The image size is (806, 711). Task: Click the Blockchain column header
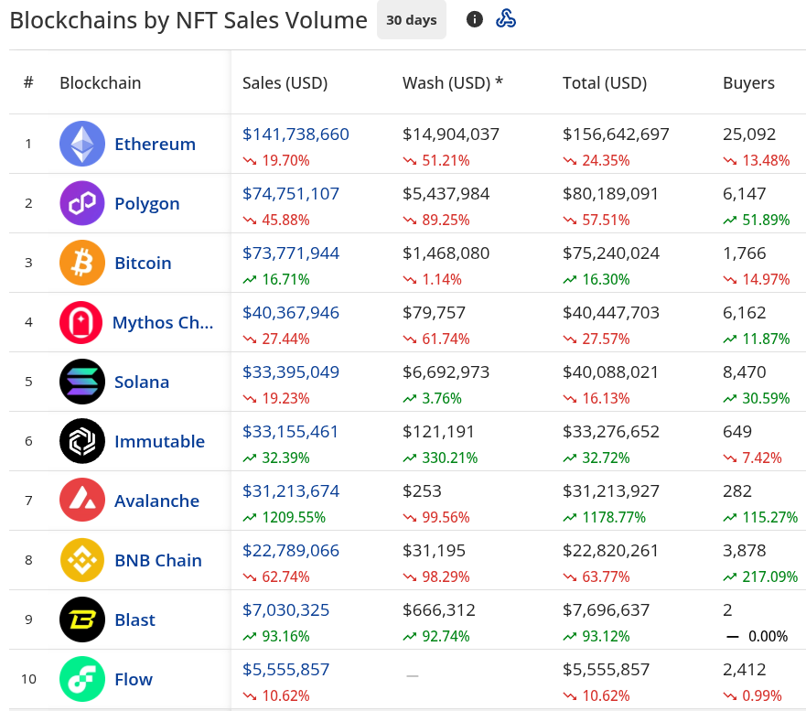pyautogui.click(x=101, y=82)
